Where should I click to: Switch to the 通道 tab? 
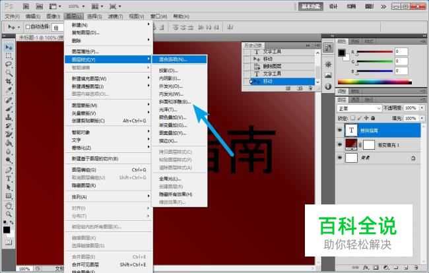click(x=355, y=100)
